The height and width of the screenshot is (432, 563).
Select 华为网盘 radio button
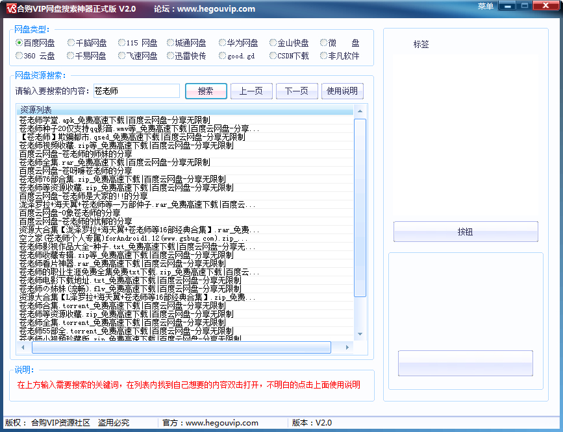click(238, 43)
